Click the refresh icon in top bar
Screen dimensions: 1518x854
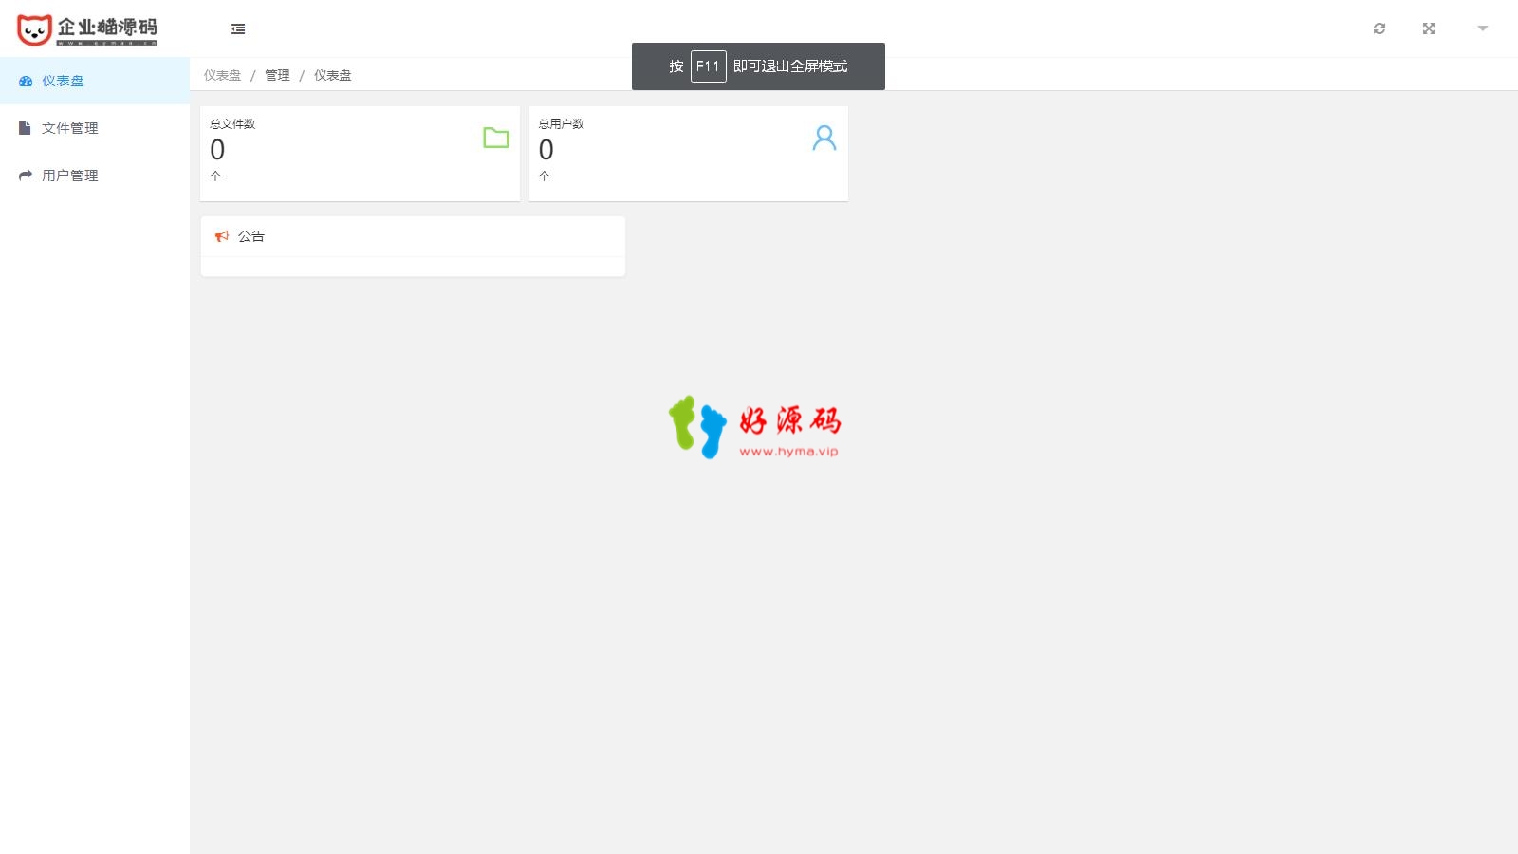(1379, 28)
